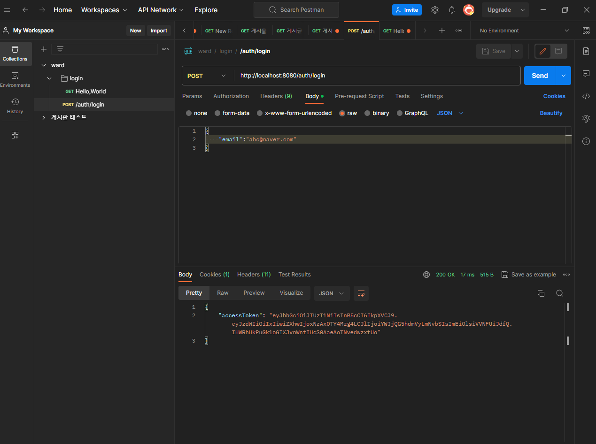Search within the response body
The image size is (596, 444).
coord(559,293)
